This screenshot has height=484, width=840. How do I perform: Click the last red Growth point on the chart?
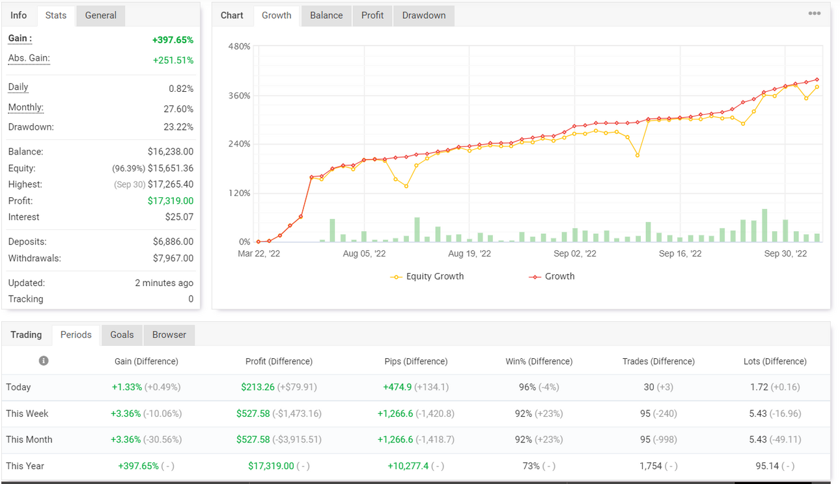(x=817, y=79)
